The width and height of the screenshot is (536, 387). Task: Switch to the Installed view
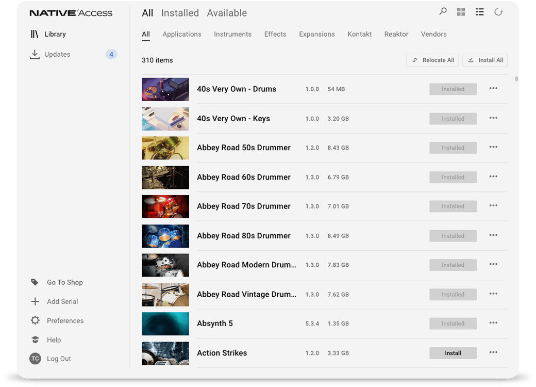tap(180, 13)
